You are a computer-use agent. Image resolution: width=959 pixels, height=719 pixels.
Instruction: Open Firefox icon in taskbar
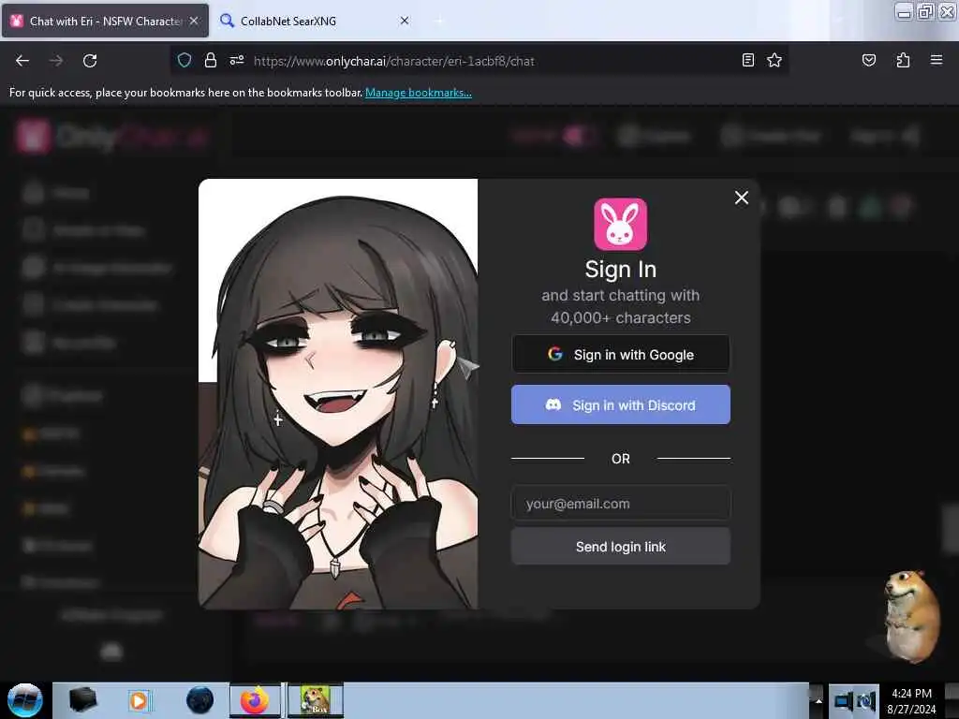(x=255, y=700)
